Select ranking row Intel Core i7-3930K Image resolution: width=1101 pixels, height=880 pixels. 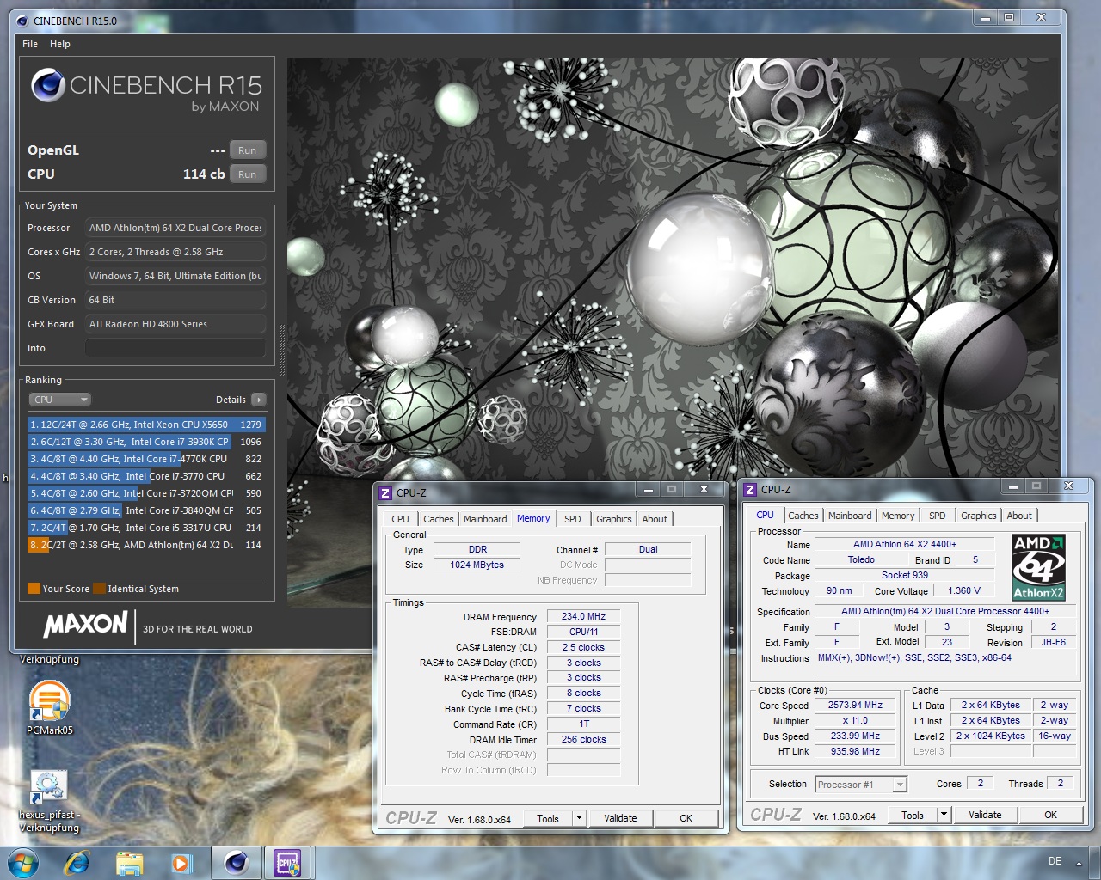pyautogui.click(x=146, y=442)
